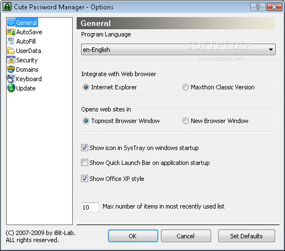The width and height of the screenshot is (285, 251).
Task: Click the max recent items number field
Action: 90,207
